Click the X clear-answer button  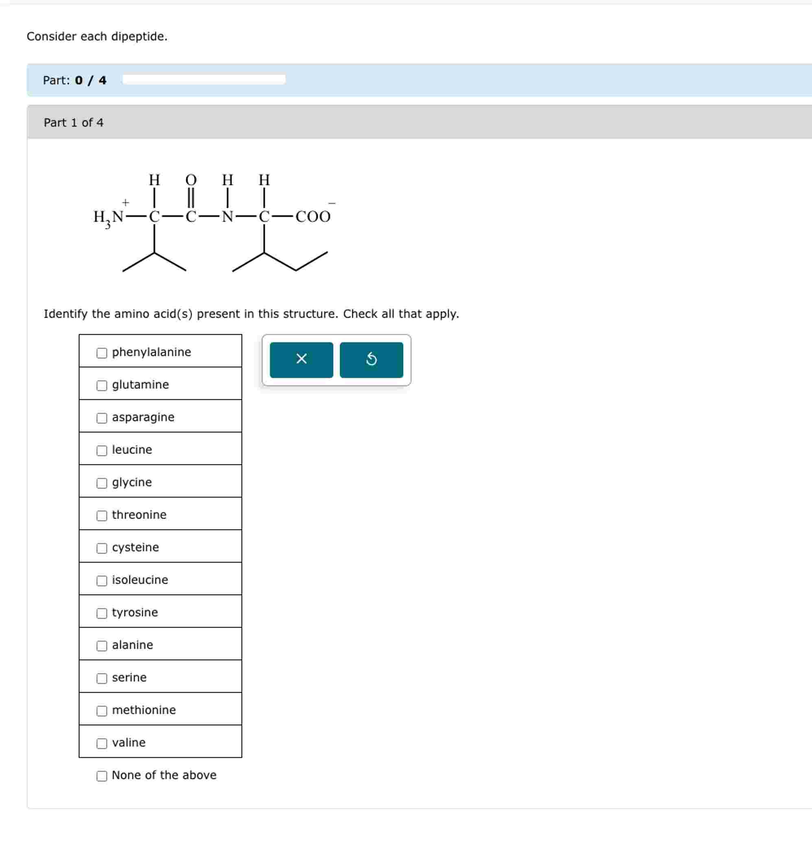pyautogui.click(x=301, y=359)
